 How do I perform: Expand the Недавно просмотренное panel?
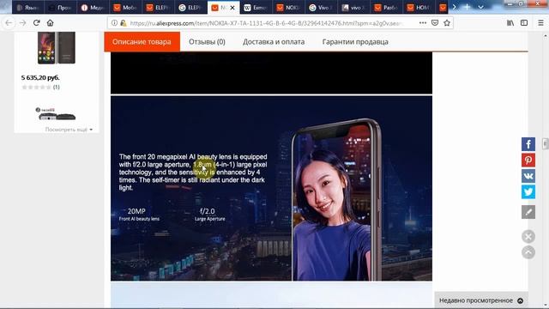pos(481,300)
